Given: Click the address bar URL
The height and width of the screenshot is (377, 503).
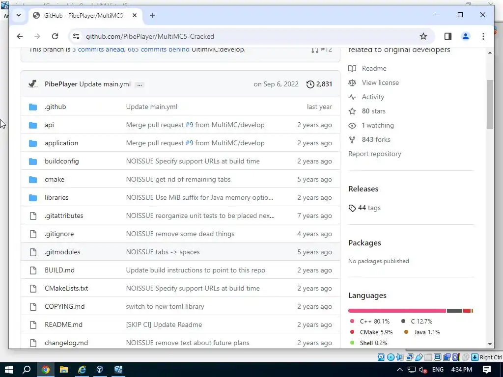Looking at the screenshot, I should (150, 36).
